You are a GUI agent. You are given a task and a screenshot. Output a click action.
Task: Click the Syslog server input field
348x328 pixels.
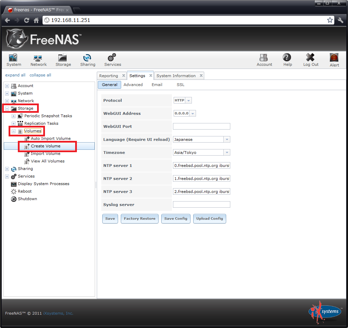coord(201,205)
